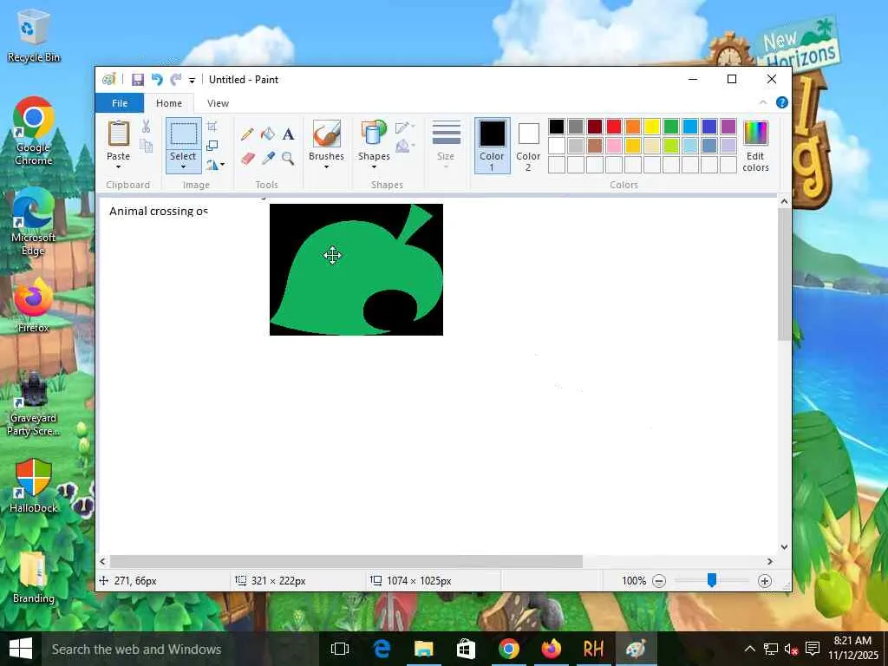
Task: Pick the red color swatch
Action: (x=614, y=127)
